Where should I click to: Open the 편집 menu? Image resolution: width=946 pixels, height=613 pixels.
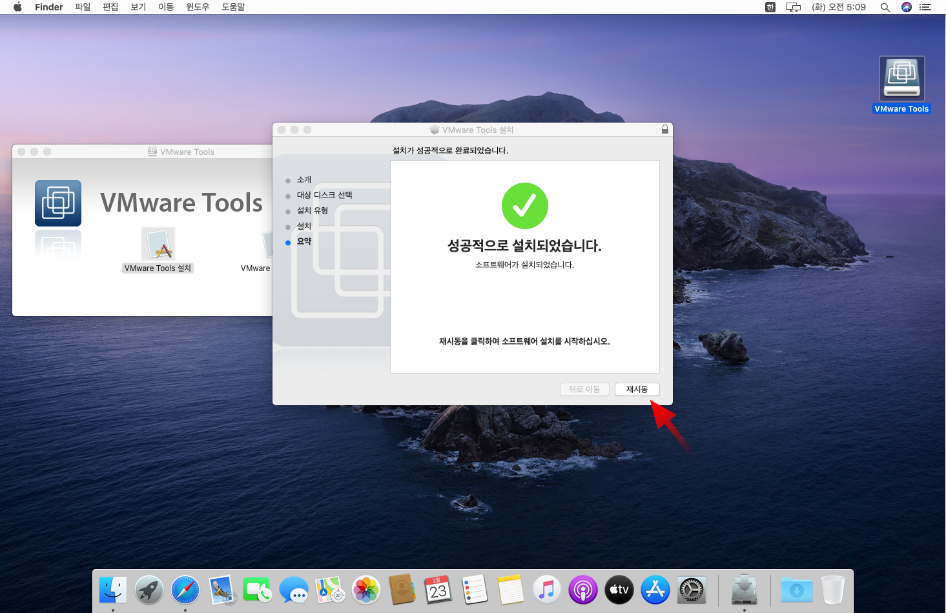[110, 7]
